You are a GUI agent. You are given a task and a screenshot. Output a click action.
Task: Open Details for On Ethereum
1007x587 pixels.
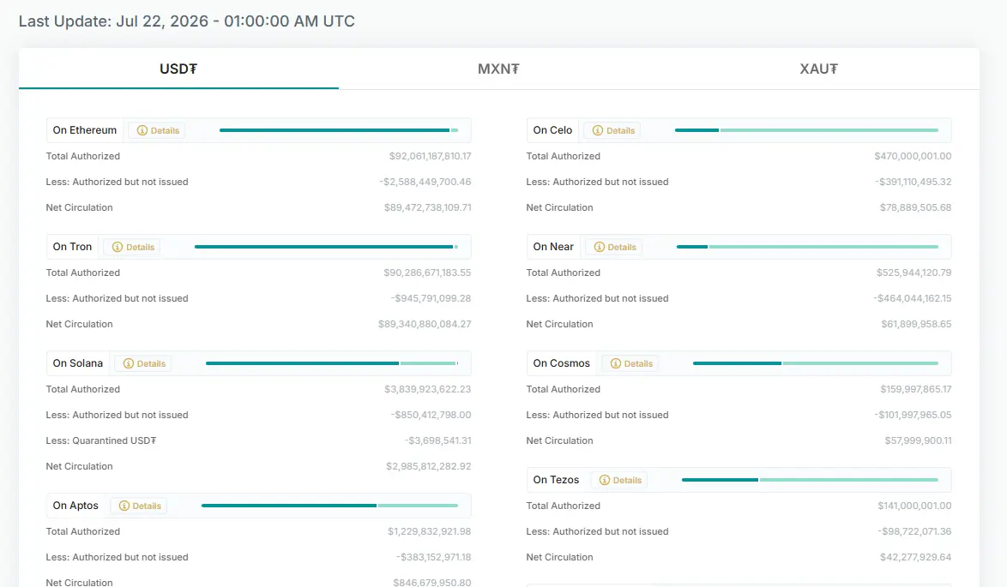157,130
